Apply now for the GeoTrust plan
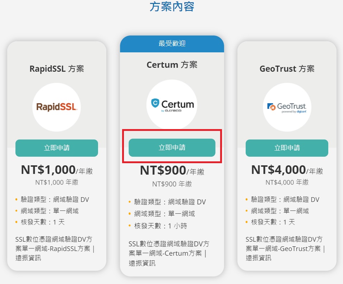 [x=287, y=148]
